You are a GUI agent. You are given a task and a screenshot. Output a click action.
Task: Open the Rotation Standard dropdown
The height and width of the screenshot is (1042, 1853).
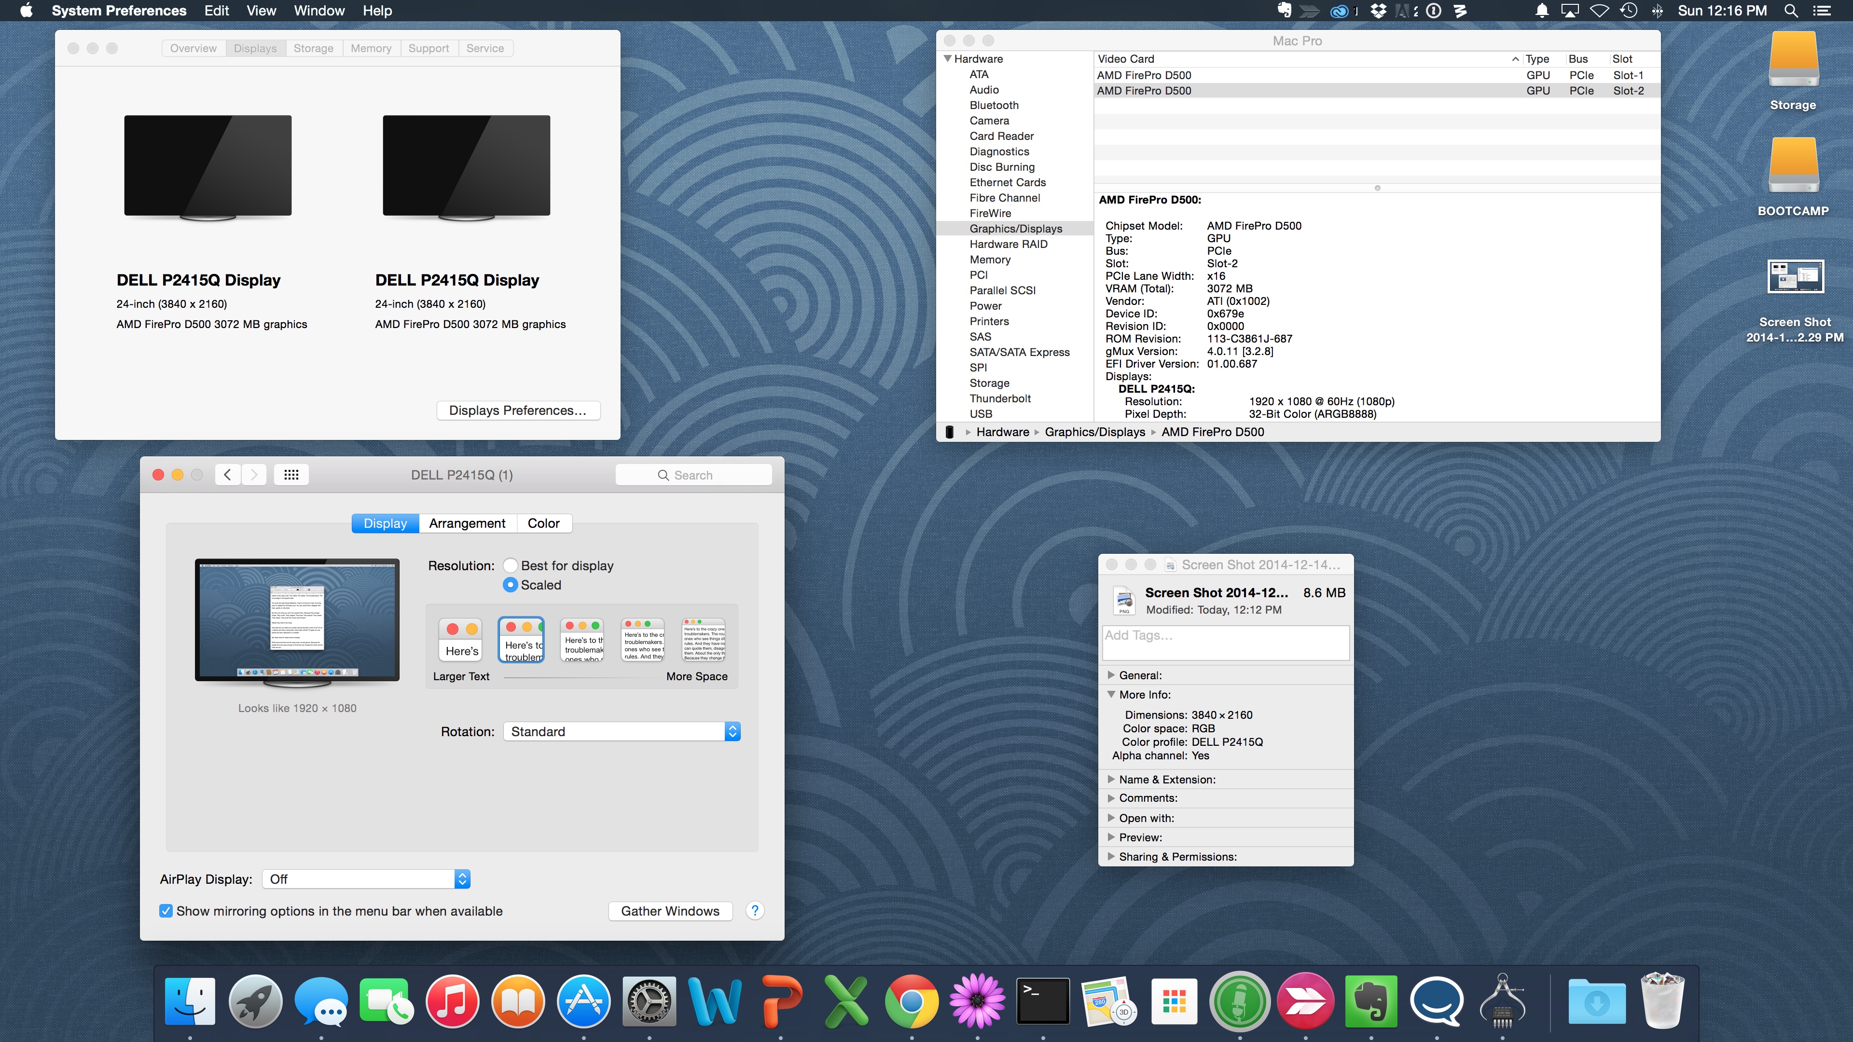tap(622, 731)
